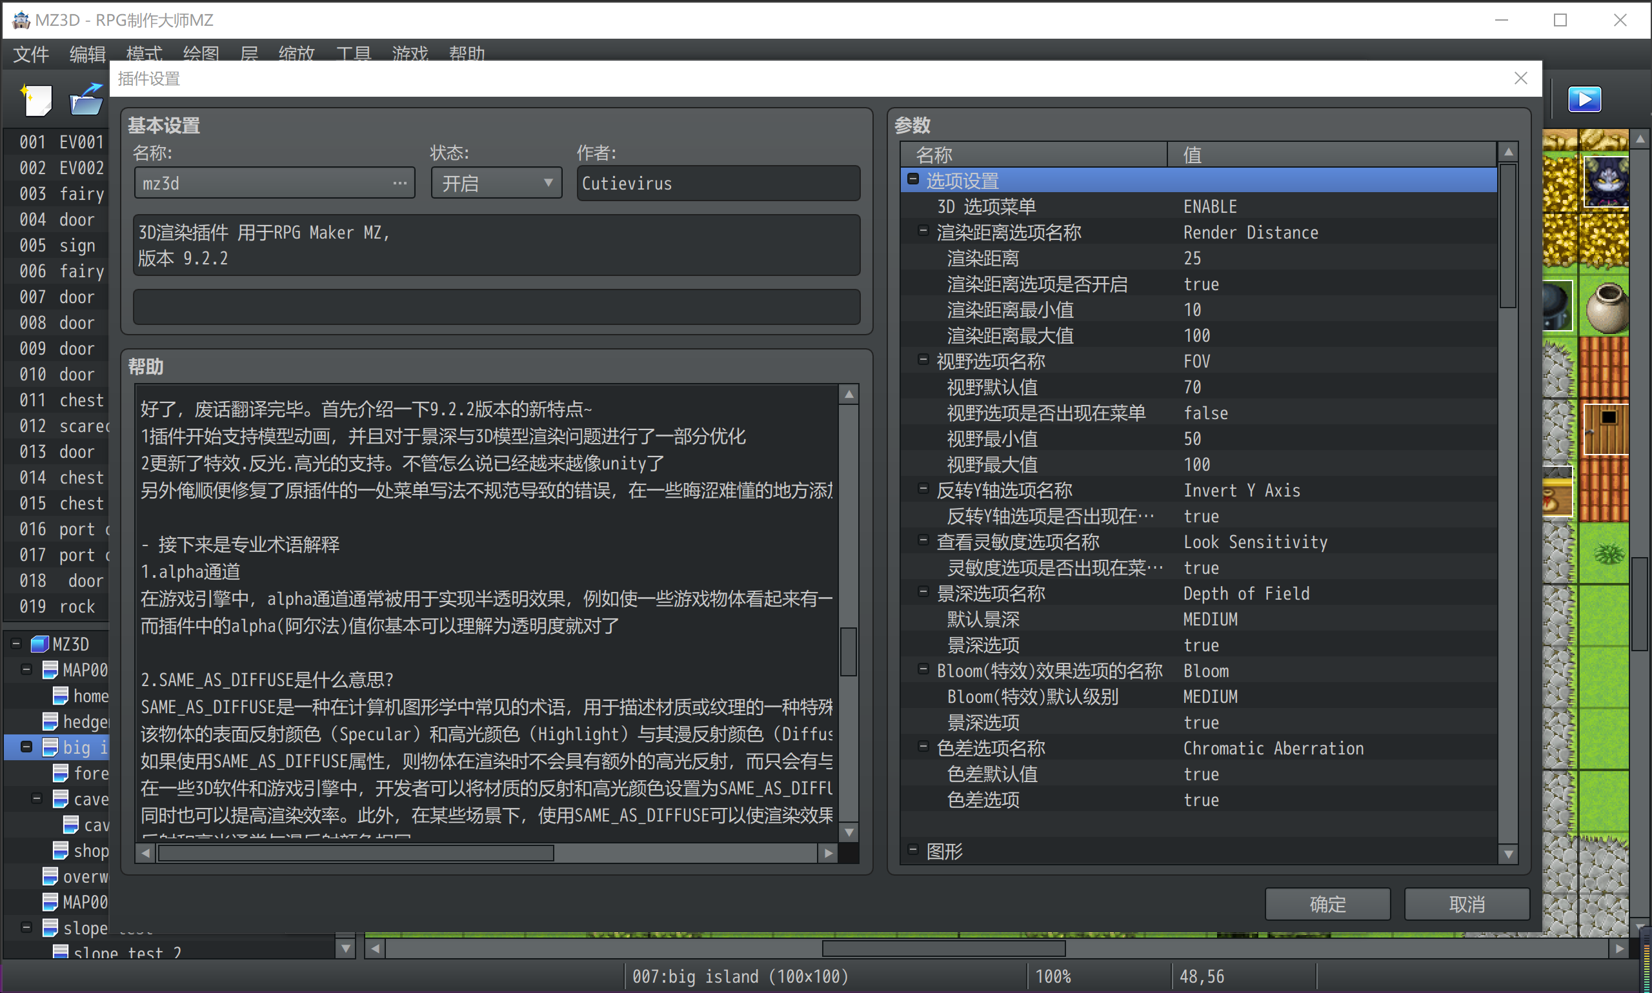Click the Open Project folder icon
The width and height of the screenshot is (1652, 993).
tap(86, 100)
